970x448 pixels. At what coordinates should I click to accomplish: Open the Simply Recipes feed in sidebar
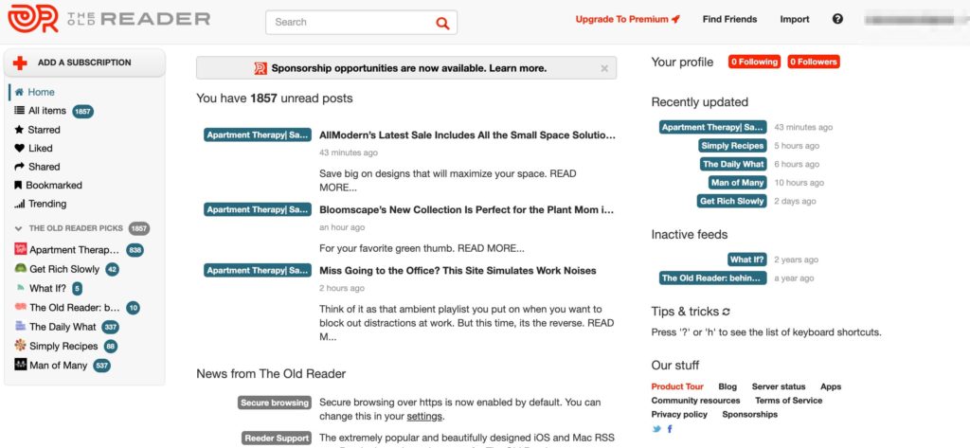(64, 347)
